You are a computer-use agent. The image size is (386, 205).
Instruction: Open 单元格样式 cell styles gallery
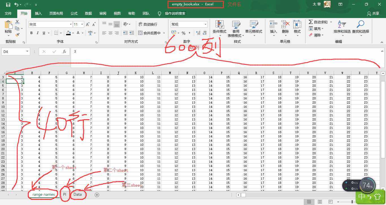(253, 28)
